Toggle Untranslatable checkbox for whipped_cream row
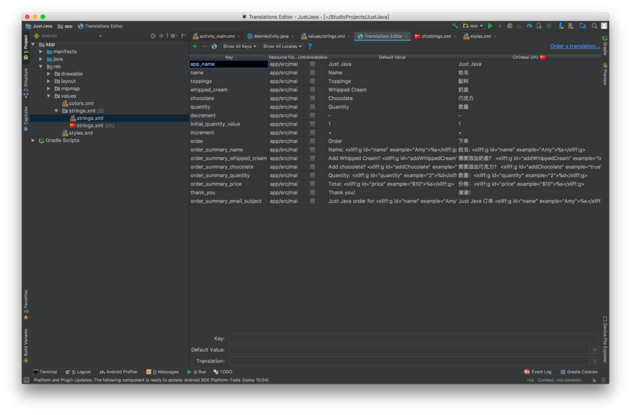Screen dimensions: 631x415 312,90
